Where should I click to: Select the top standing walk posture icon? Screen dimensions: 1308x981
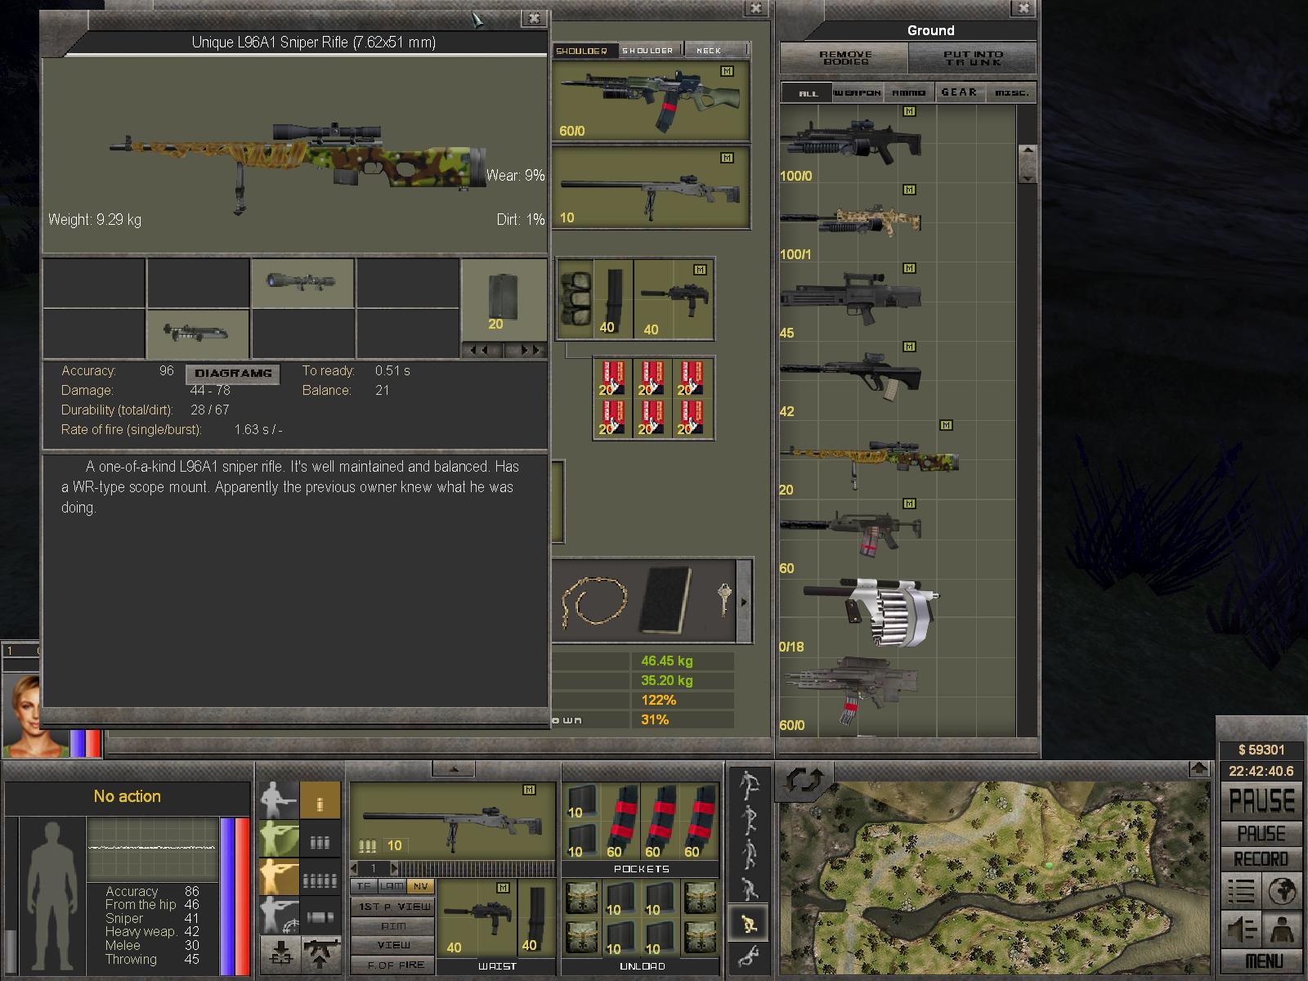pos(748,786)
